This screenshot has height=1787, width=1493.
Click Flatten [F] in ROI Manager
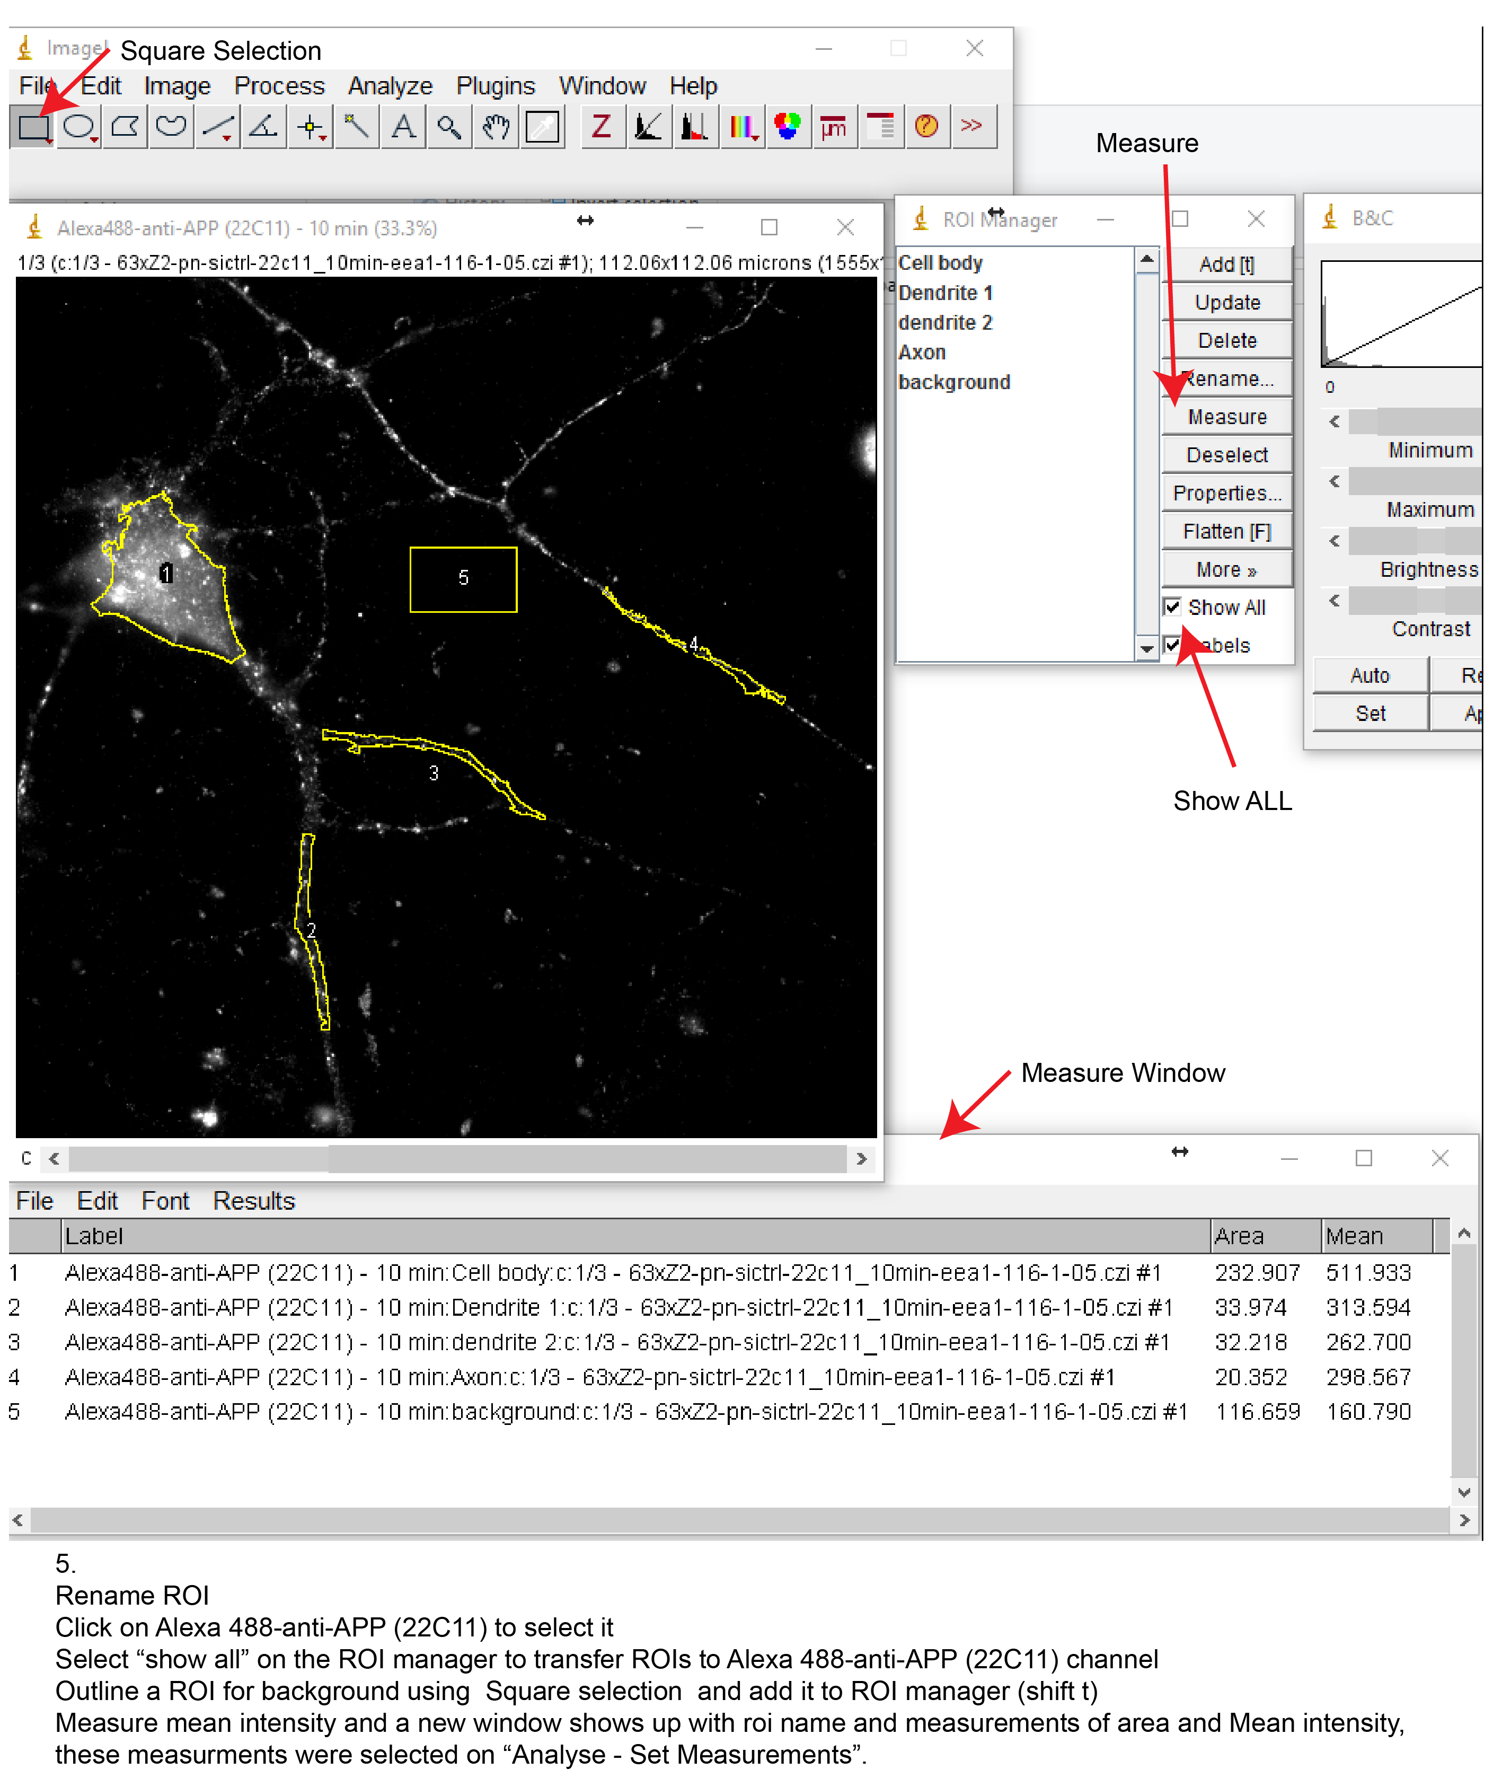[x=1227, y=532]
